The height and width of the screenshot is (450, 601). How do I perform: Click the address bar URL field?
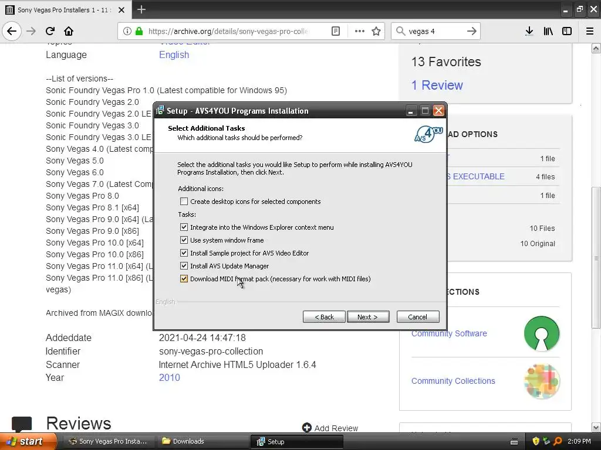(228, 32)
